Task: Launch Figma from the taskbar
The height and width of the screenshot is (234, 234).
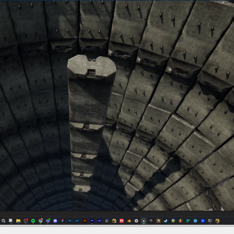Action: point(63,221)
